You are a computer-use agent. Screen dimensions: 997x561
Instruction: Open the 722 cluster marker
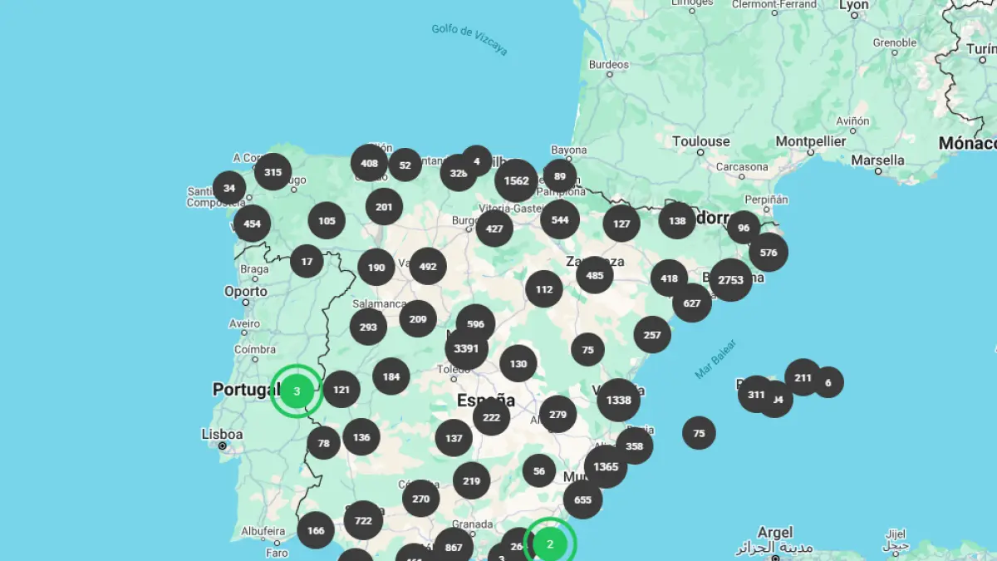pos(363,521)
